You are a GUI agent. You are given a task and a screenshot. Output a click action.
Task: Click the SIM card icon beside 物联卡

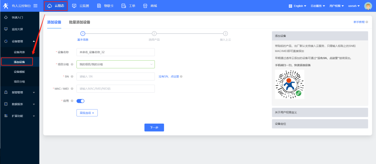[99, 6]
